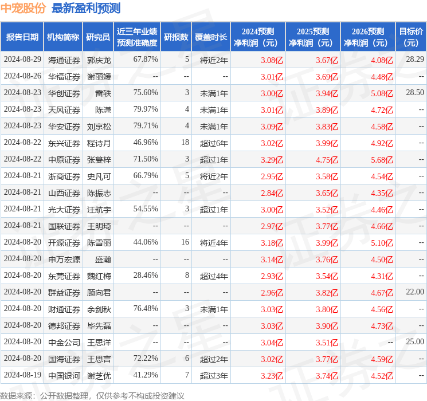Image resolution: width=427 pixels, height=401 pixels.
Task: Select the 中国银河 institution cell
Action: click(64, 376)
